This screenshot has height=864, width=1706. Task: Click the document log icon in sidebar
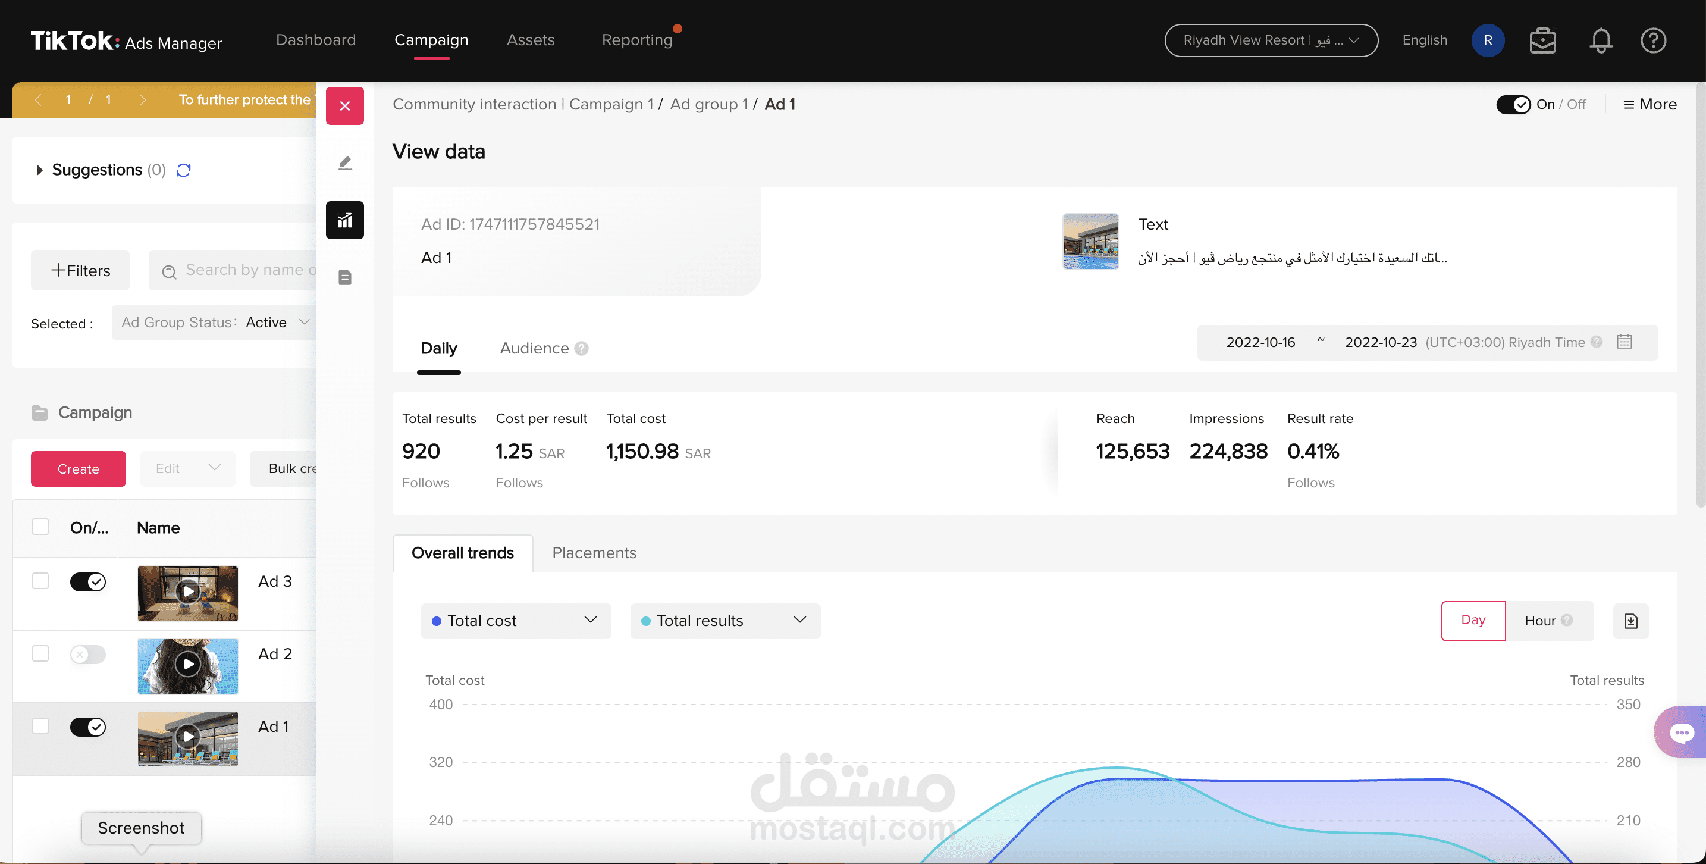pos(345,277)
